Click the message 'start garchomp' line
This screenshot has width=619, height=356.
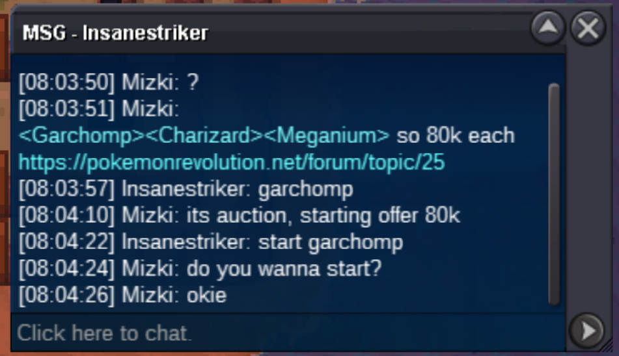point(211,242)
